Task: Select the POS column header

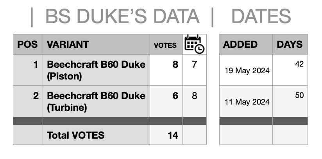Action: [28, 44]
